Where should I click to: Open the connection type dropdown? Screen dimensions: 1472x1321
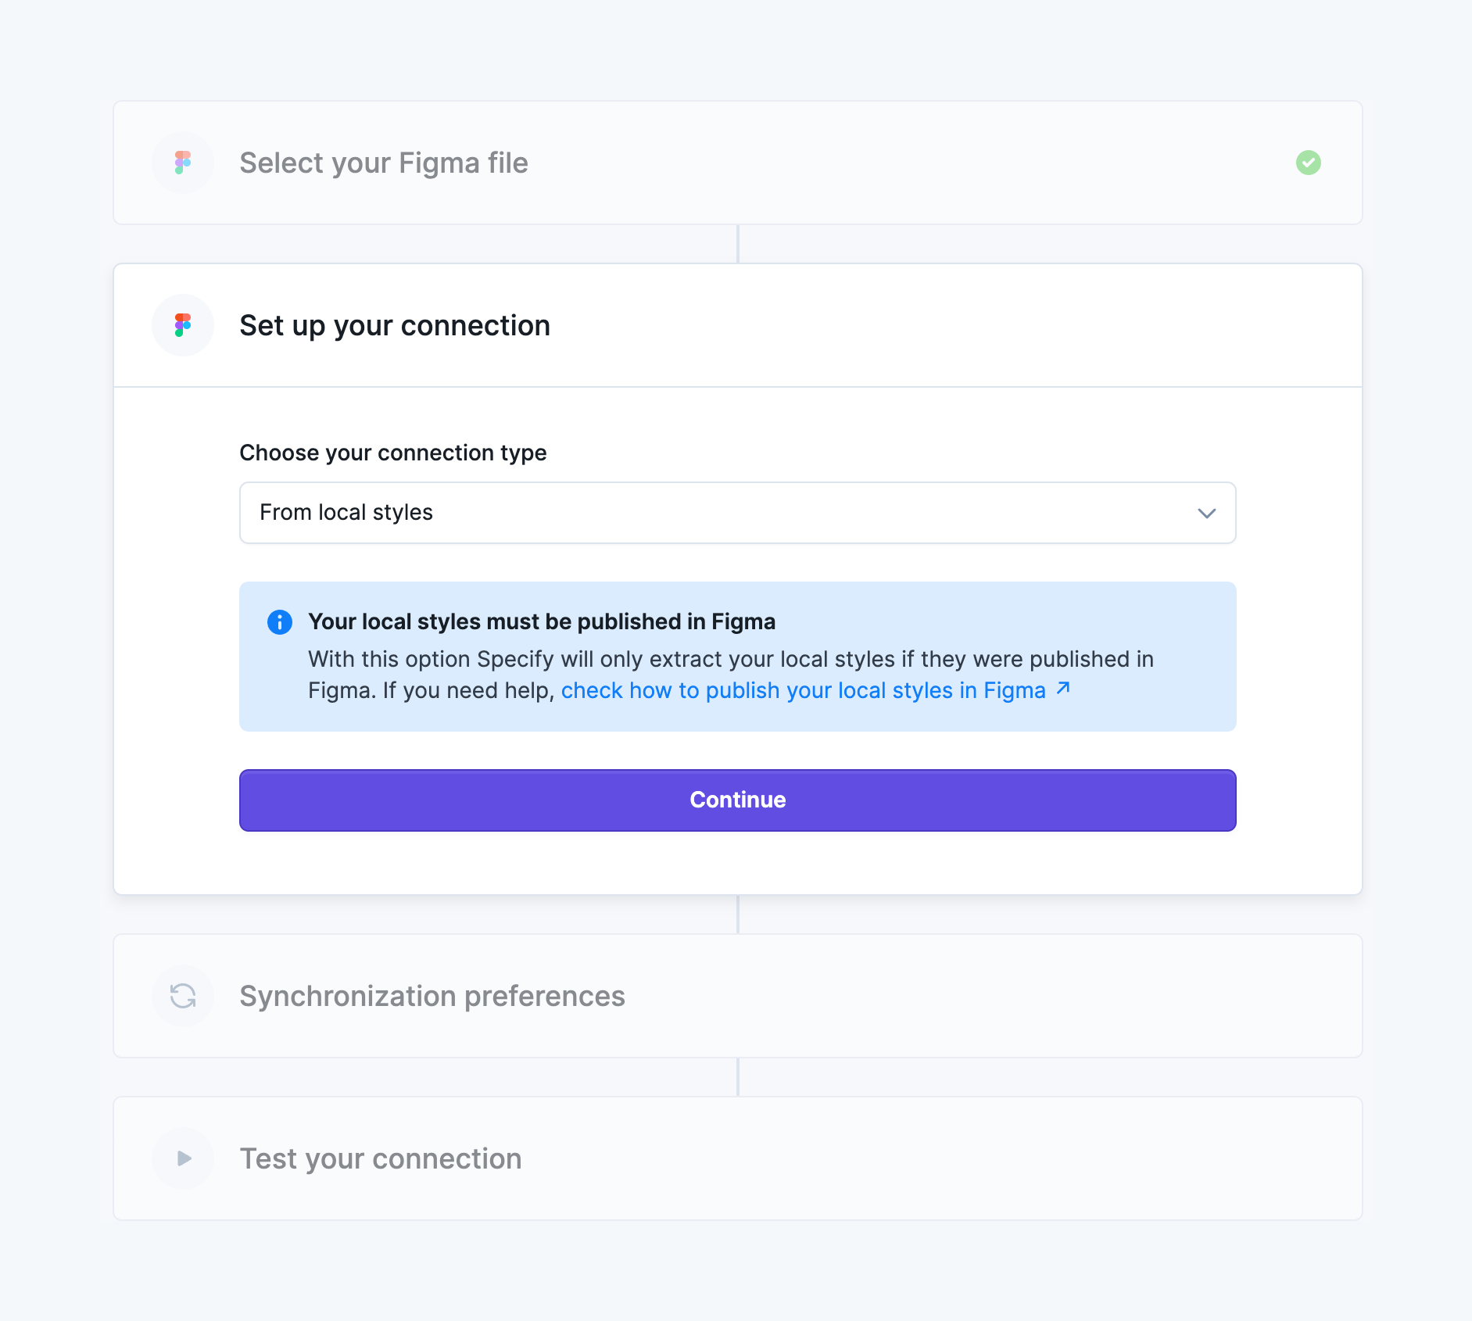[x=737, y=513]
